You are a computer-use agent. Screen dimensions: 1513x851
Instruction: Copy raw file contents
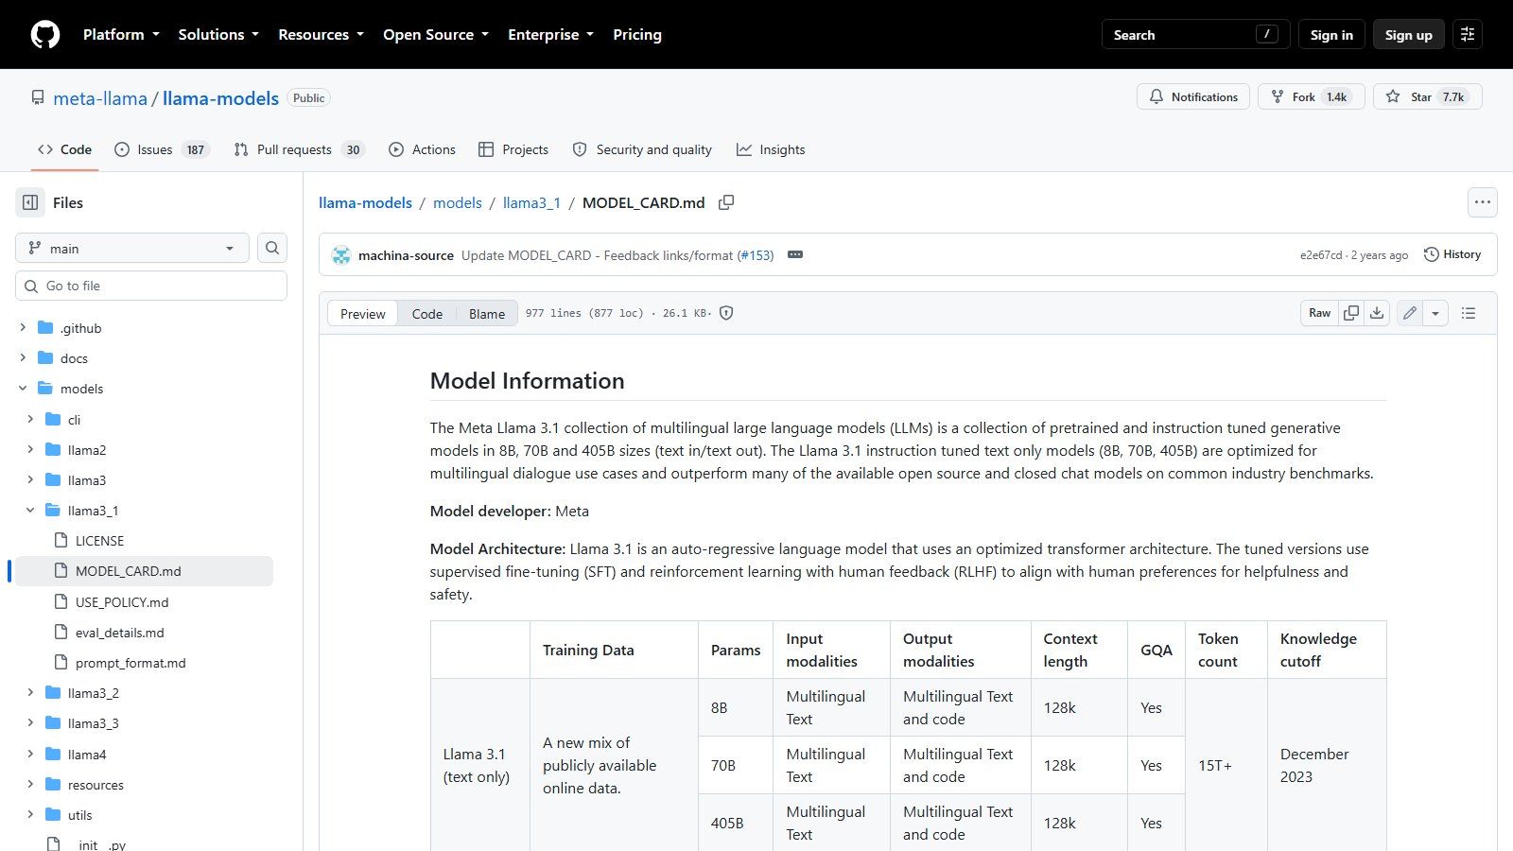1351,313
